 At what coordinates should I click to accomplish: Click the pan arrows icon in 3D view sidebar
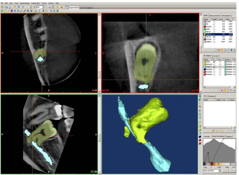pyautogui.click(x=200, y=118)
